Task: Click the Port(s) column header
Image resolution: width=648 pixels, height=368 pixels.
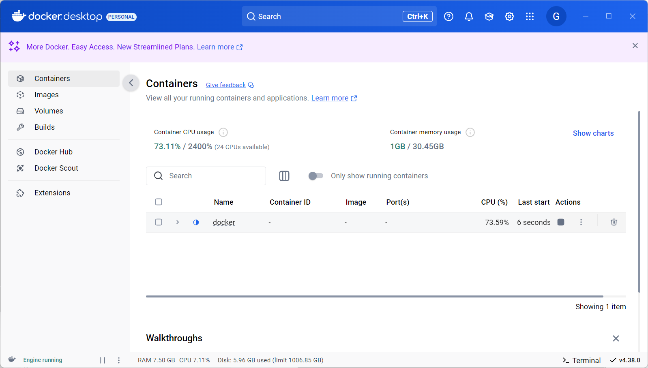Action: (x=397, y=202)
